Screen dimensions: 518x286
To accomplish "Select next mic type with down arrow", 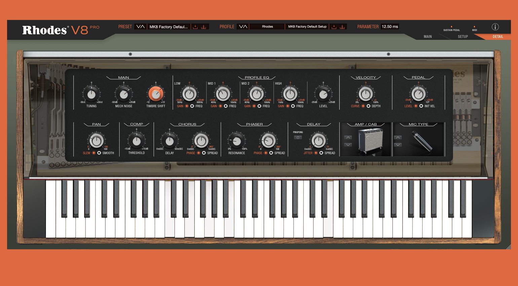I will [398, 145].
